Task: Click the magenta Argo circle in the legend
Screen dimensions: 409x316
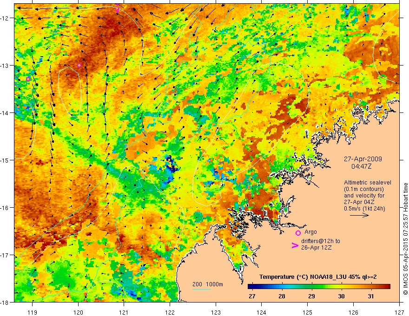Action: pyautogui.click(x=298, y=233)
